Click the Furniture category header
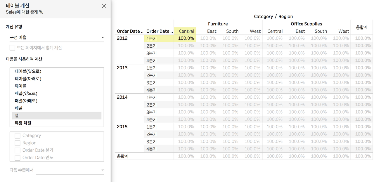374x182 pixels. tap(218, 24)
